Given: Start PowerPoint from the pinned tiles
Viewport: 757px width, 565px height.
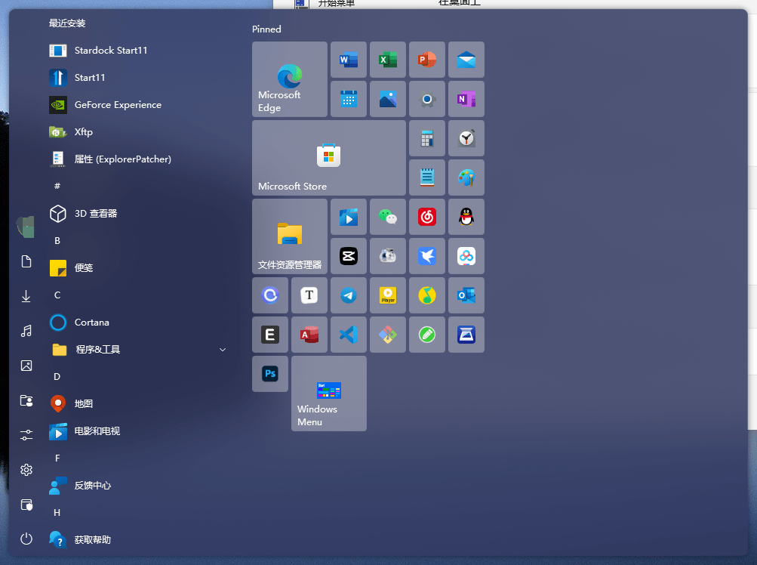Looking at the screenshot, I should point(427,60).
